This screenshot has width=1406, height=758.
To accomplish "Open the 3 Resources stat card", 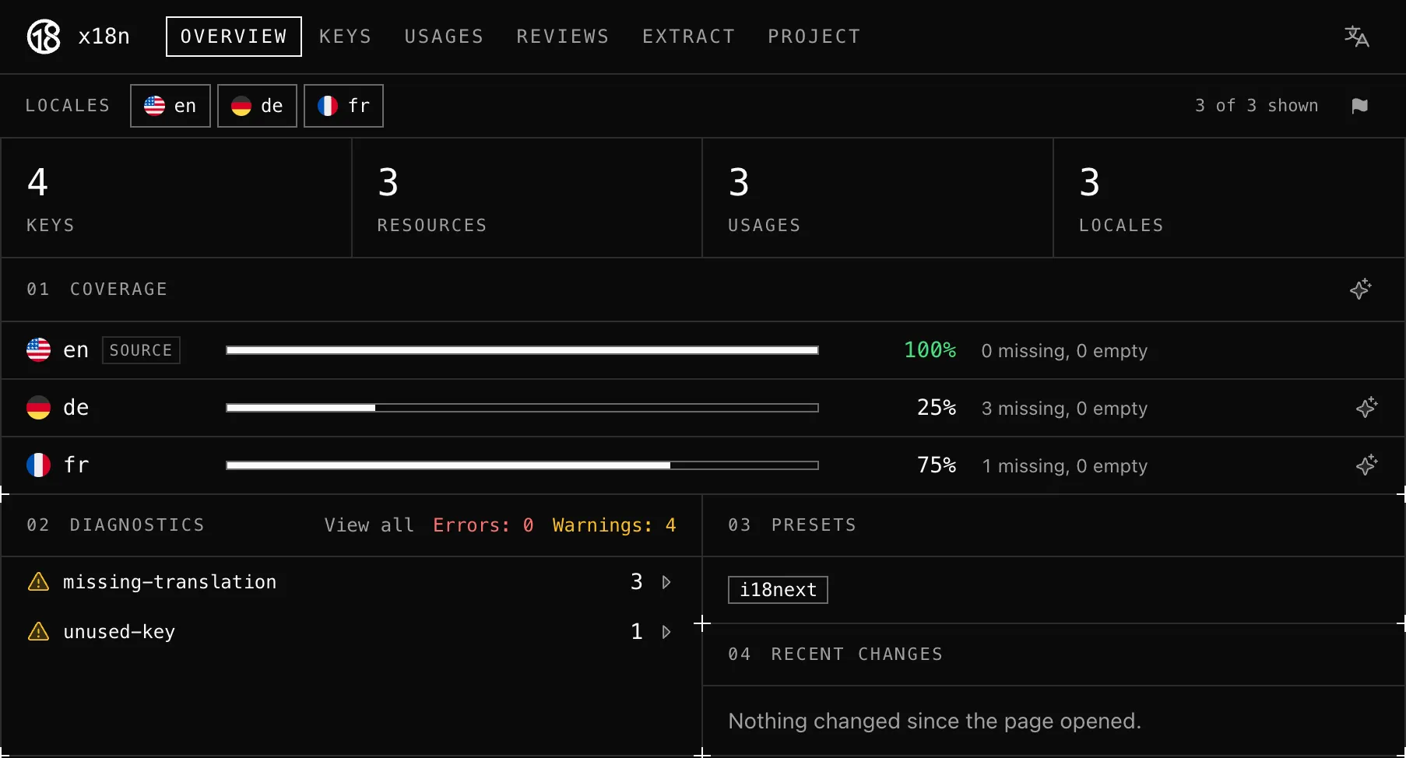I will [x=527, y=198].
